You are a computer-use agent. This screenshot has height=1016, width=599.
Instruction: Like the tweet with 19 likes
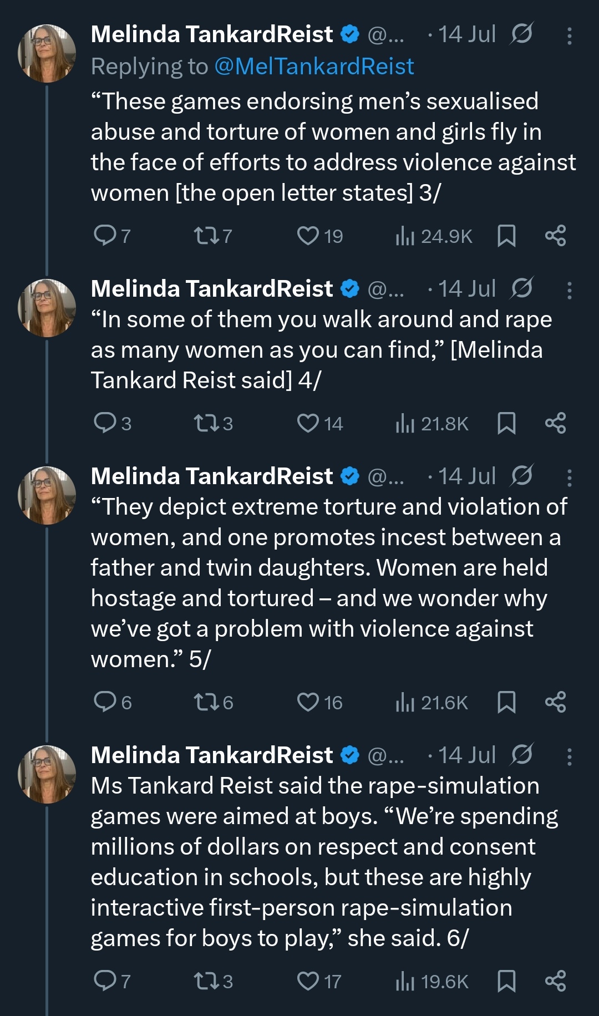[x=308, y=236]
